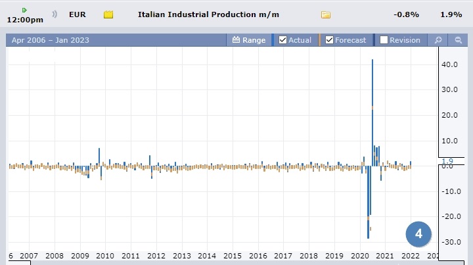The height and width of the screenshot is (265, 473).
Task: Click the yellow impact folder icon beside EUR
Action: [x=108, y=14]
